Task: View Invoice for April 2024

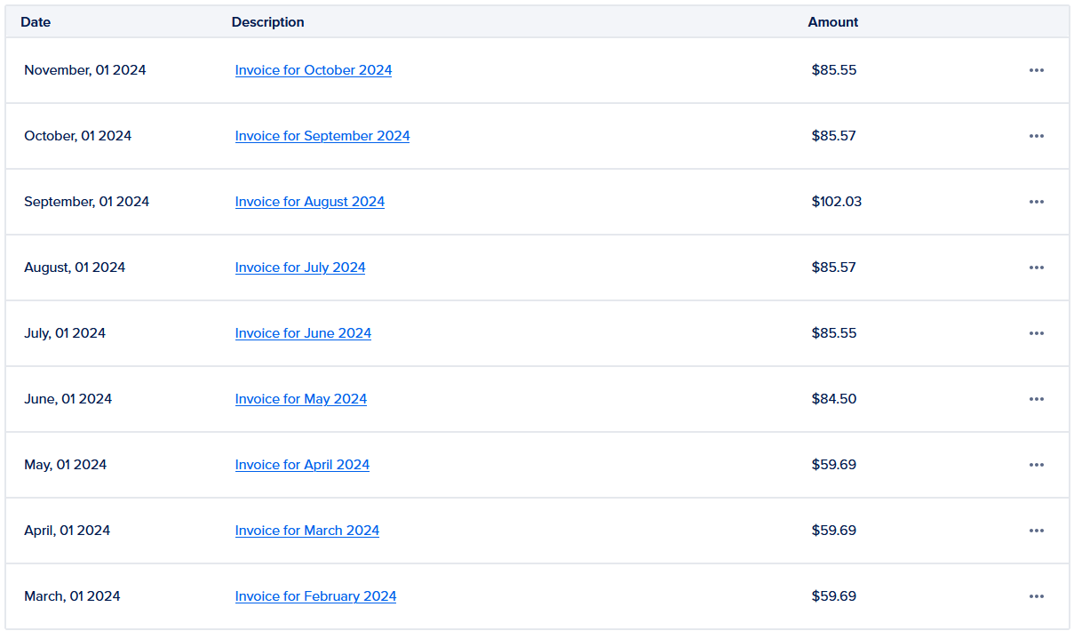Action: (302, 465)
